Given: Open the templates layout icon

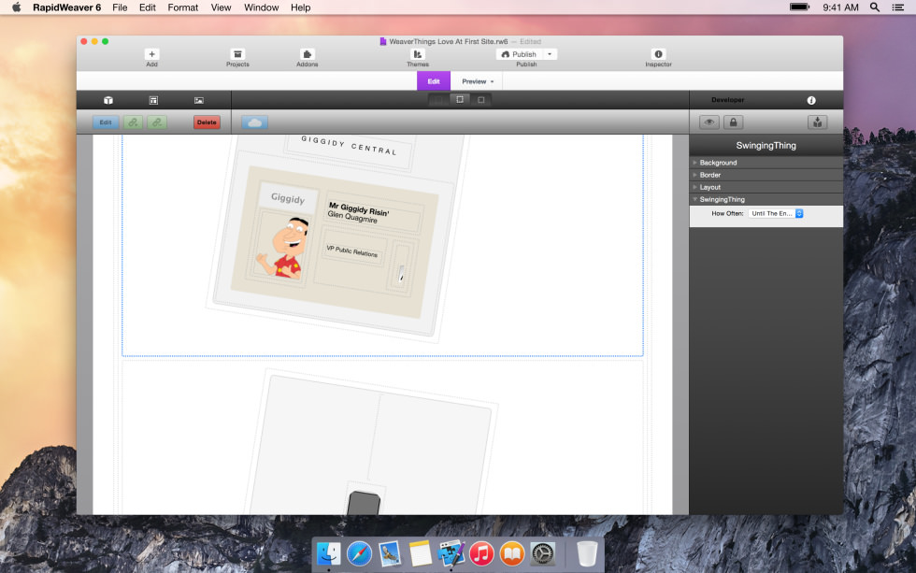Looking at the screenshot, I should [x=153, y=100].
